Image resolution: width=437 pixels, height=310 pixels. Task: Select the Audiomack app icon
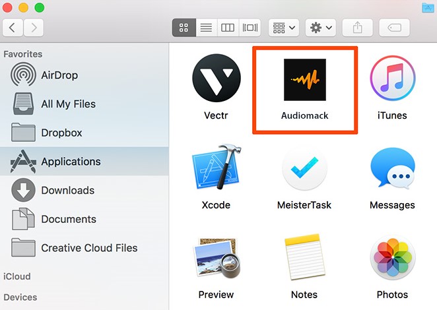(304, 80)
